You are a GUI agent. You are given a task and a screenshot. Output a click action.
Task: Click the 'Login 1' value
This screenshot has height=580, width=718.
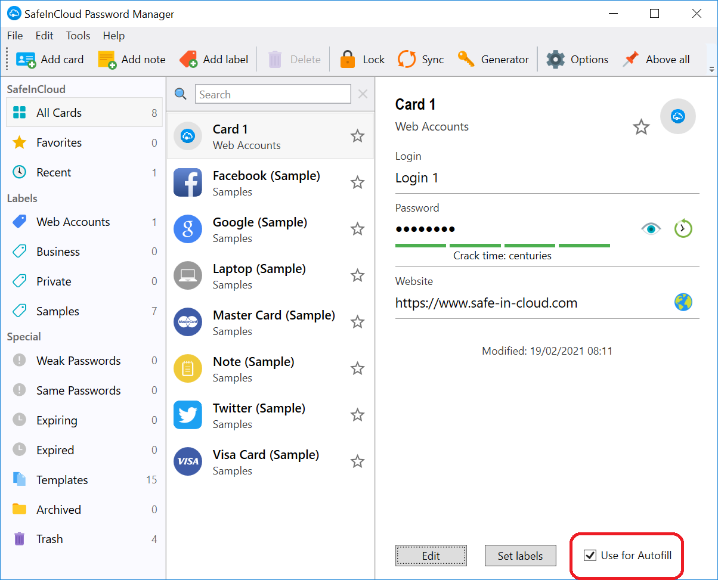(417, 178)
